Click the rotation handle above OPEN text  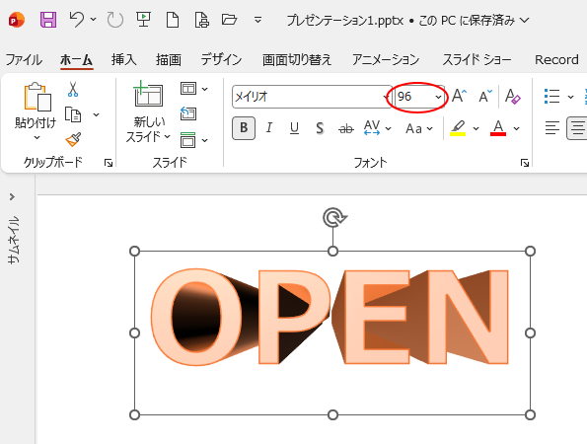tap(334, 217)
